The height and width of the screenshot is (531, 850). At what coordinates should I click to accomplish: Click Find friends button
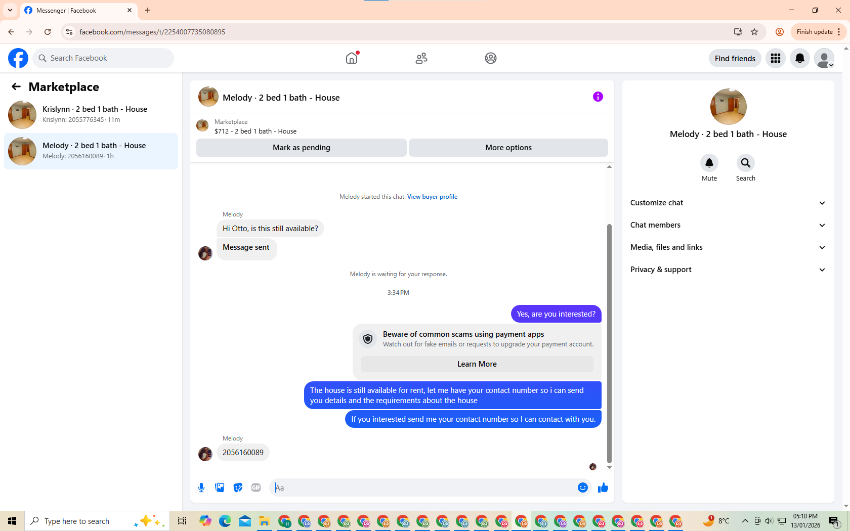tap(735, 58)
